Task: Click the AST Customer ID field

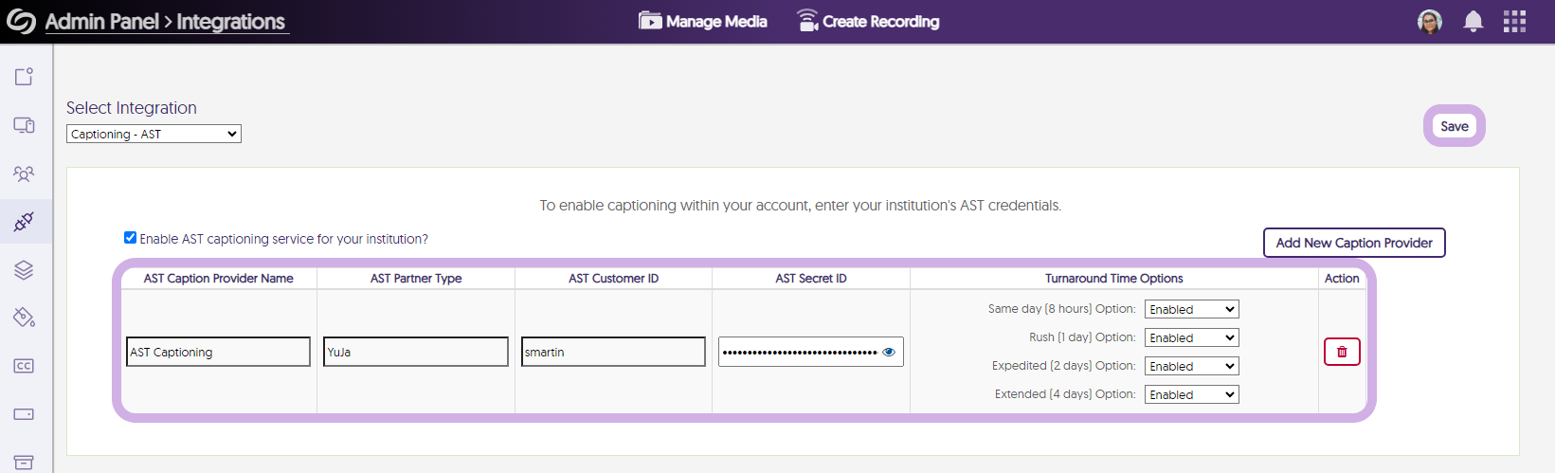Action: (613, 352)
